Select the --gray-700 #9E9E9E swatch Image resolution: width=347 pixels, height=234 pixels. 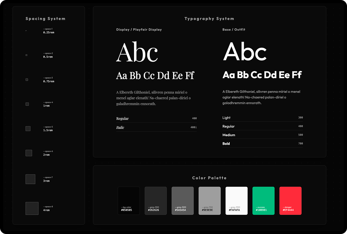(x=210, y=201)
